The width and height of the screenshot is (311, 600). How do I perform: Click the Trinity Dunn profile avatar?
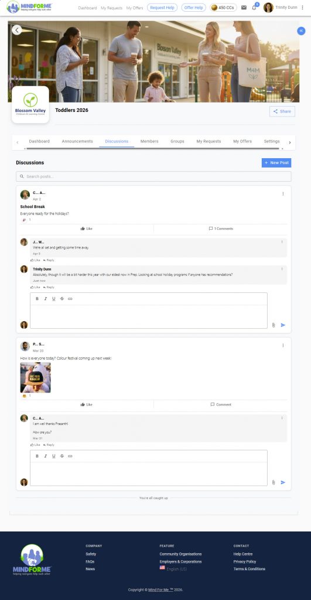(268, 8)
